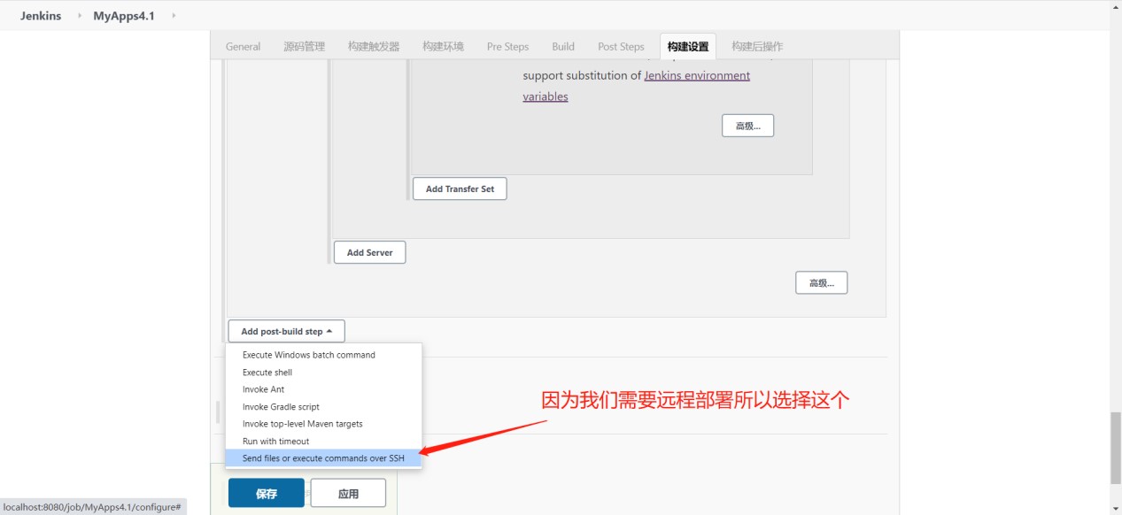Viewport: 1122px width, 515px height.
Task: Choose the 'Execute shell' post-build step
Action: click(266, 372)
